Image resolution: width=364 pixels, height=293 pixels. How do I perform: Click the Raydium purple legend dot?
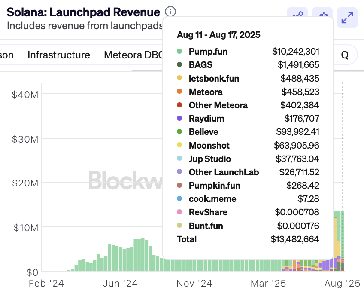pos(179,118)
